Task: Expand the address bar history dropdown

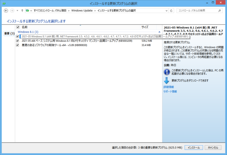Action: [166, 11]
